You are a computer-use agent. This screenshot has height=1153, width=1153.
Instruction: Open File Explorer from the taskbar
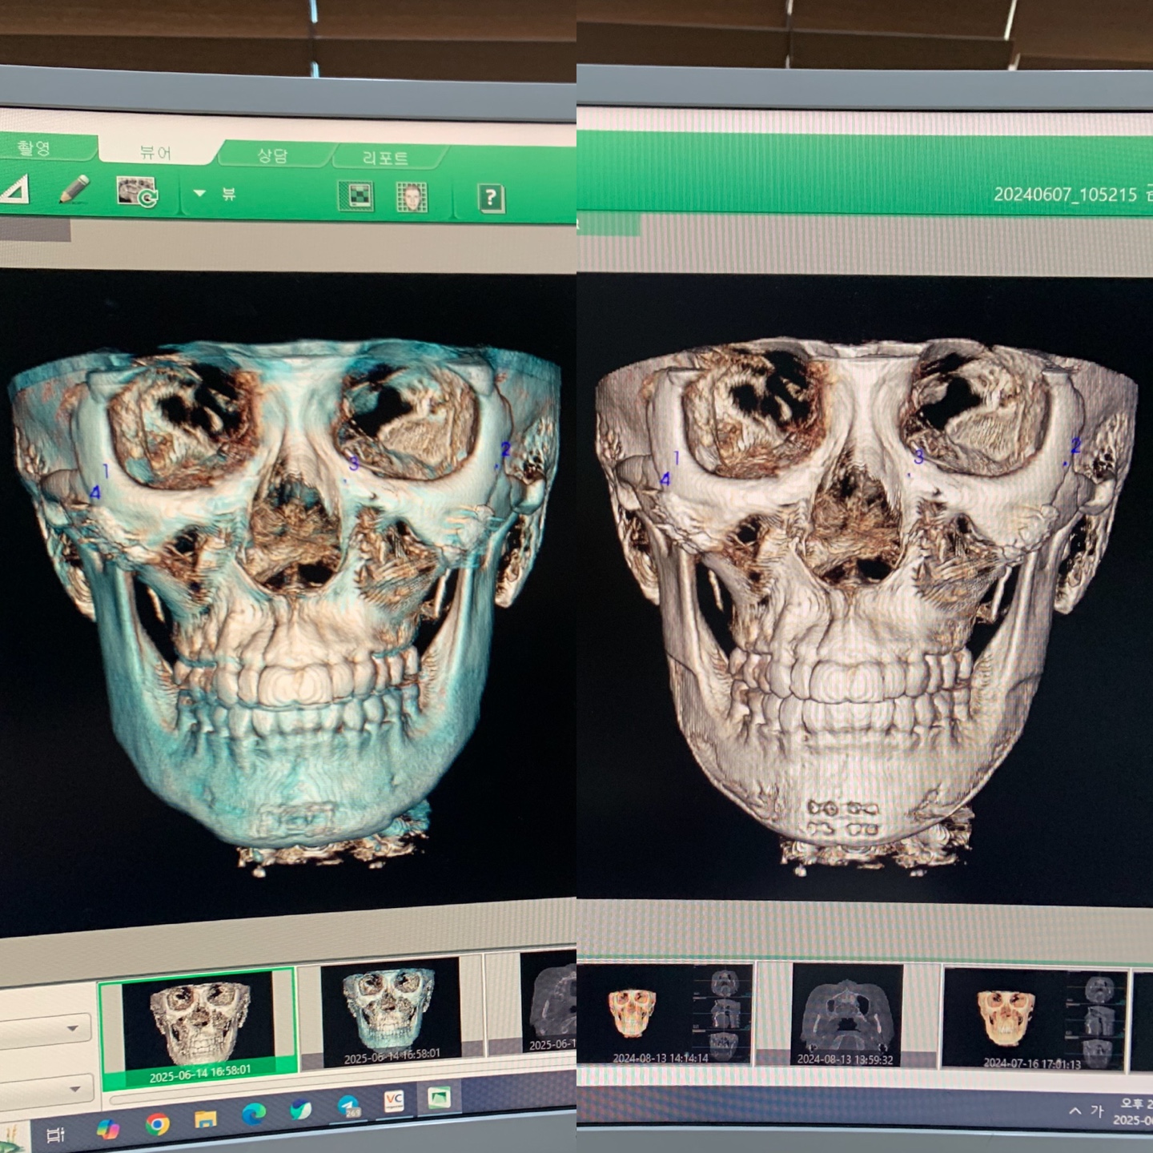click(x=206, y=1119)
